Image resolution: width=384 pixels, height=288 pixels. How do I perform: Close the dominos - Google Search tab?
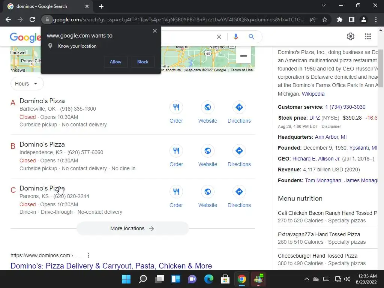point(87,6)
